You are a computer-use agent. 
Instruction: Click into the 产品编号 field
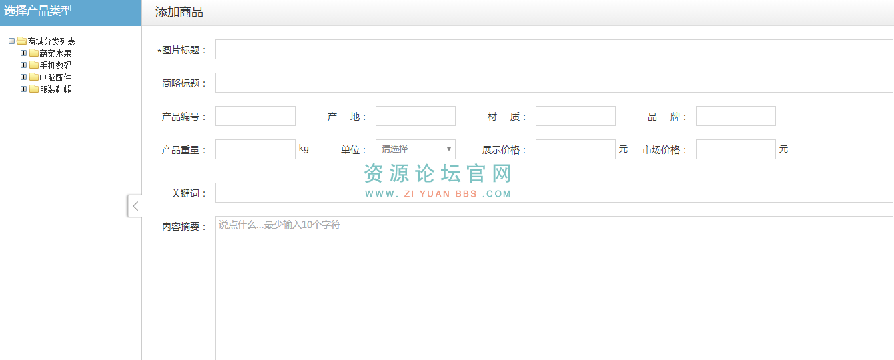256,116
